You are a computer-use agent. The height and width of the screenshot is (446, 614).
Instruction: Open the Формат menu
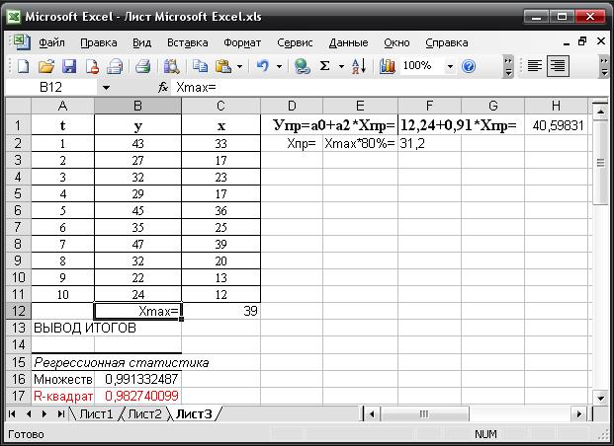(242, 42)
